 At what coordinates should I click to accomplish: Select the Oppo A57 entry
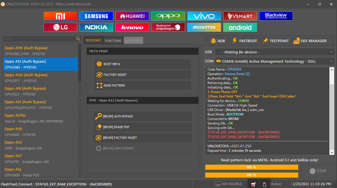41,159
